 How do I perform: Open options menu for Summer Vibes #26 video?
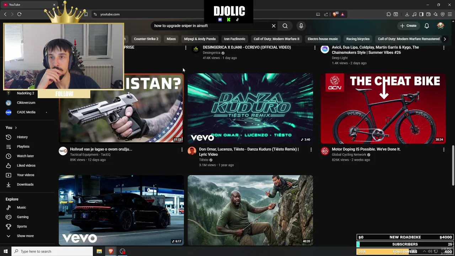(x=444, y=48)
